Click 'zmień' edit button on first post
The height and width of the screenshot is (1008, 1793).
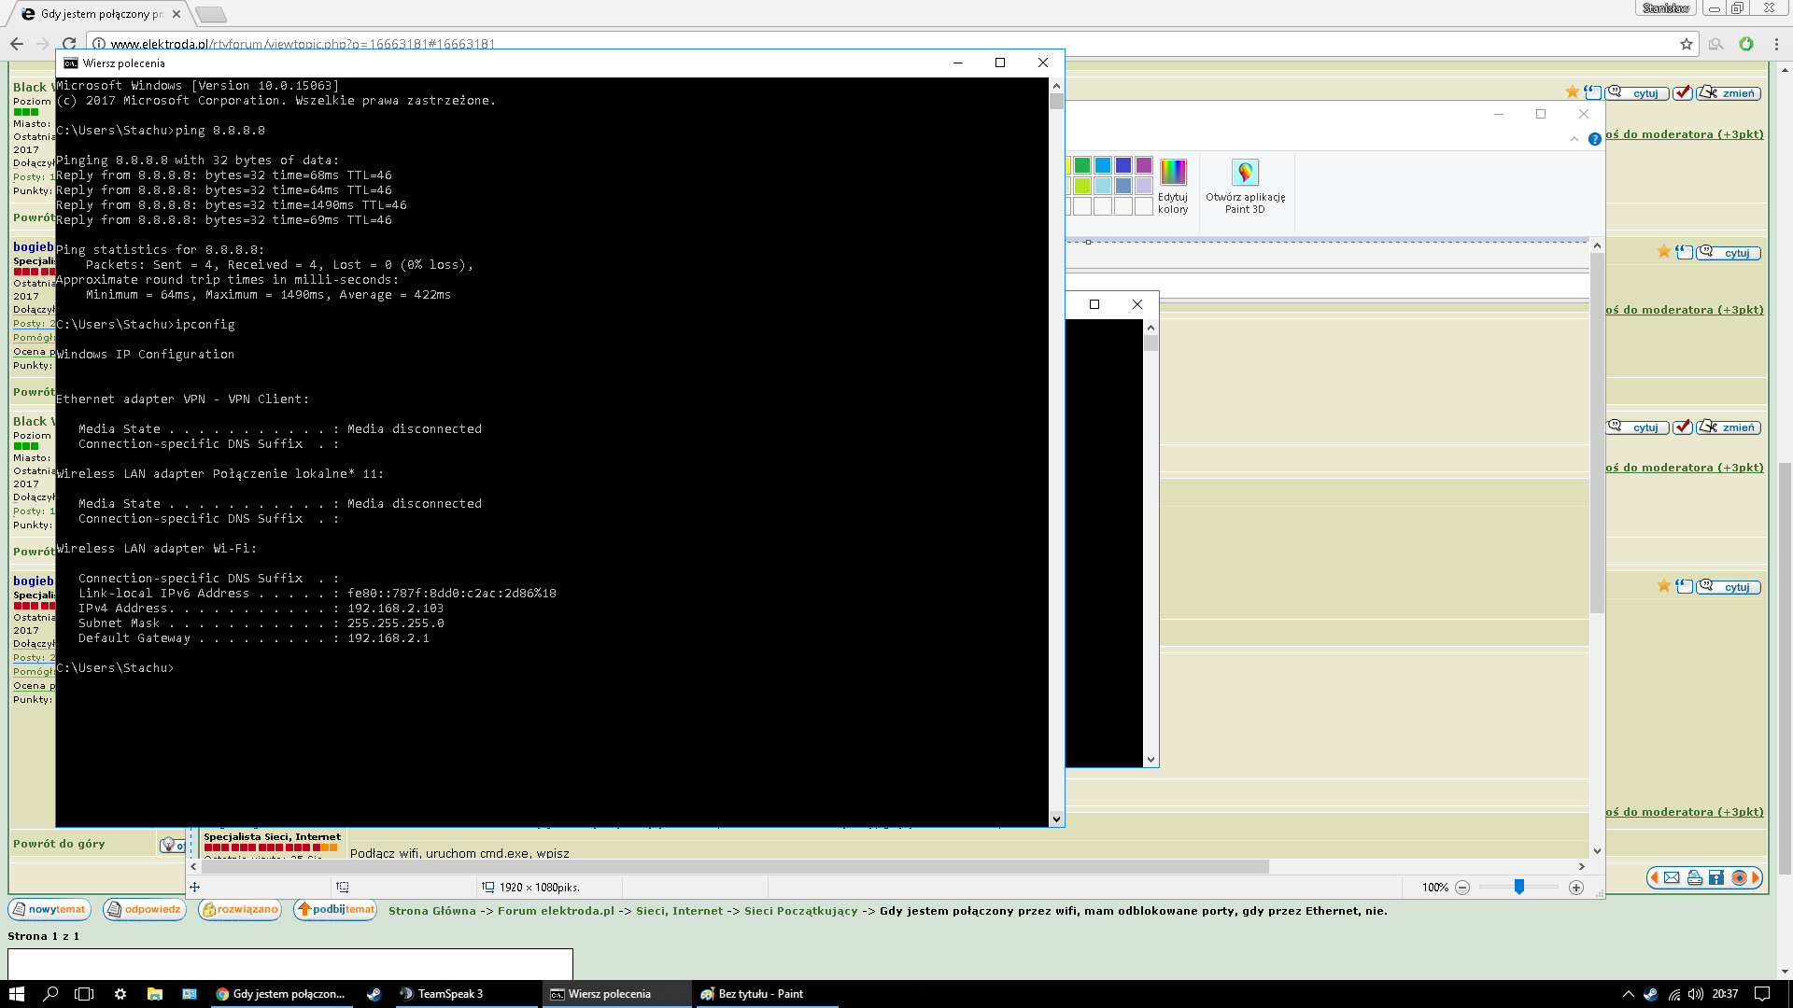pyautogui.click(x=1729, y=92)
